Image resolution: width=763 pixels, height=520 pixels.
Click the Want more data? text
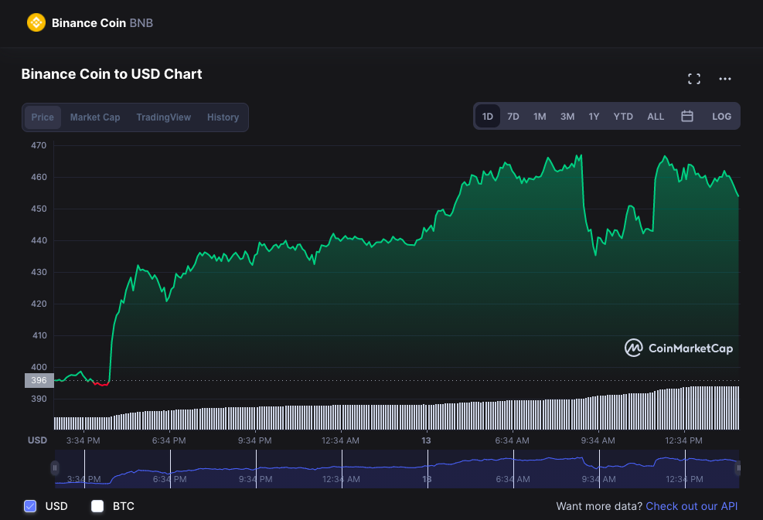(x=599, y=506)
